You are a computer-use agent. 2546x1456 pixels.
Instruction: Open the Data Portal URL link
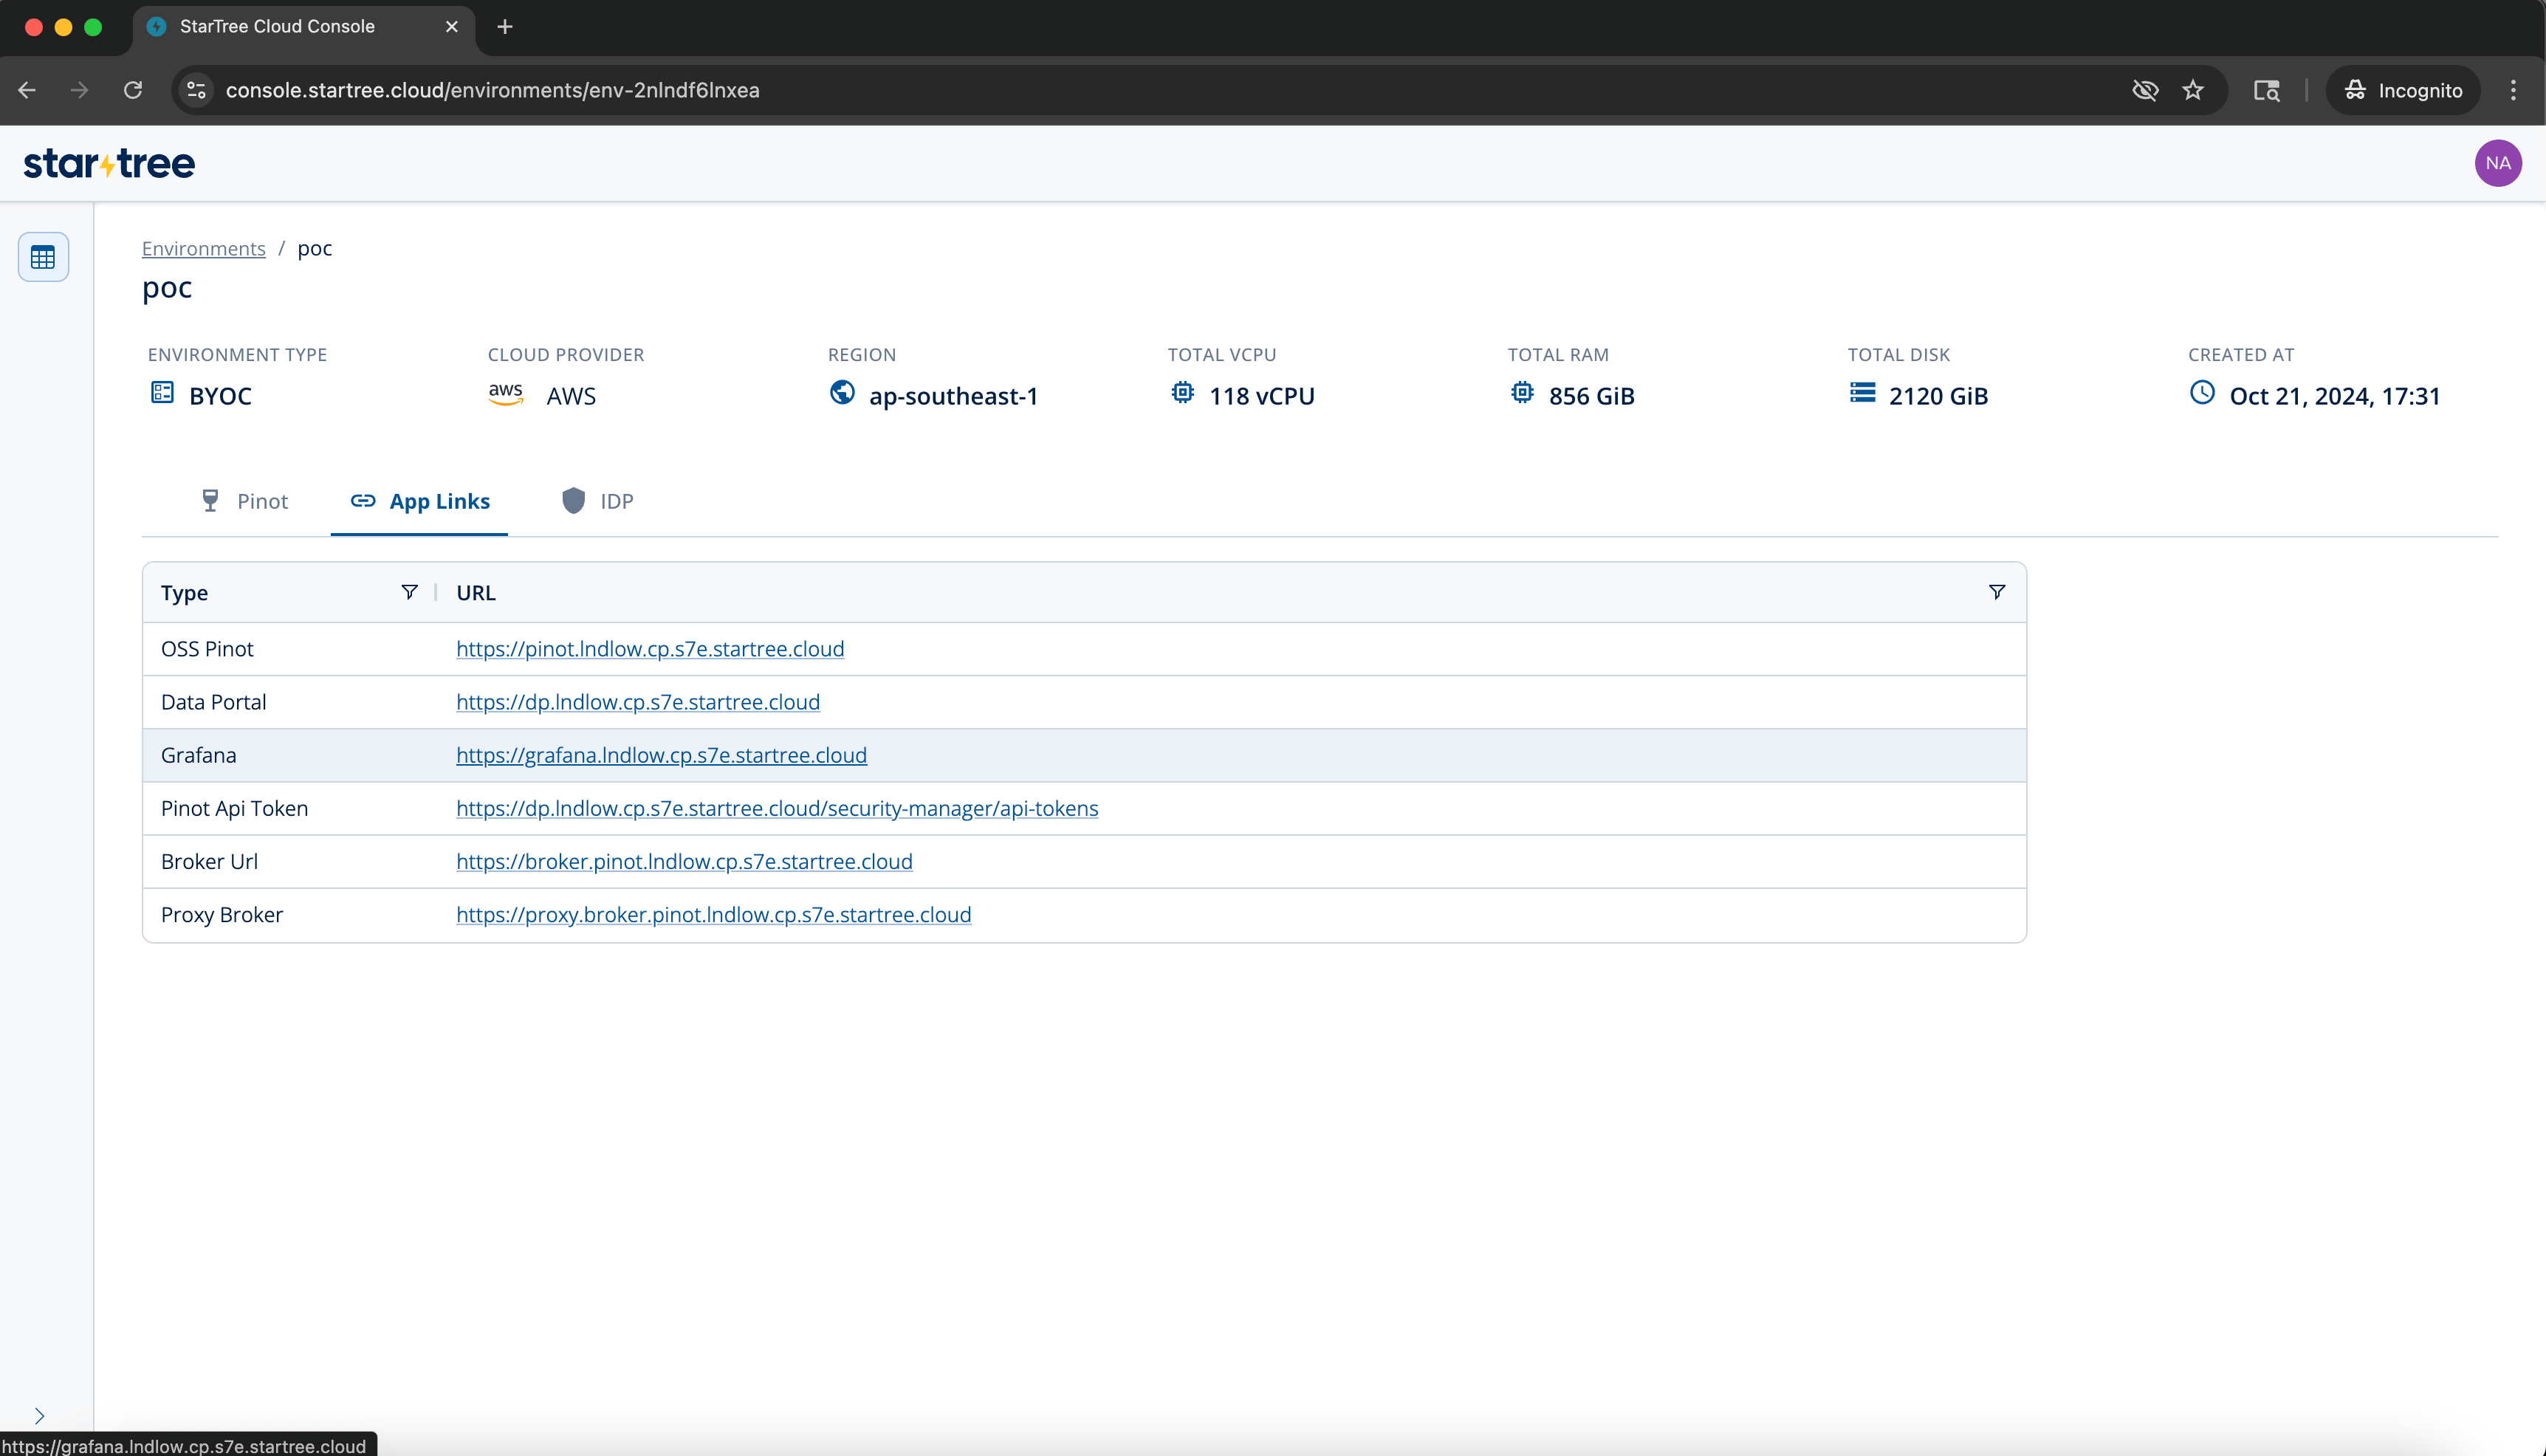point(638,702)
